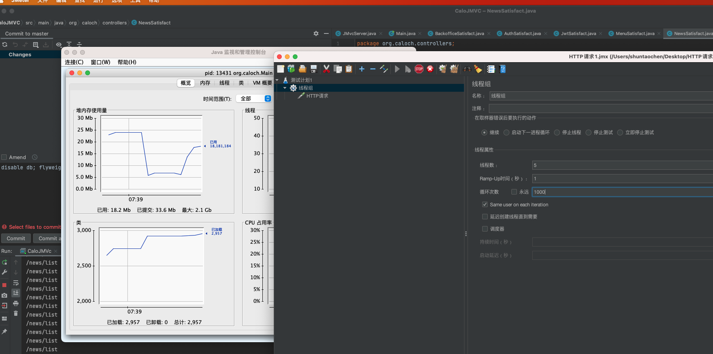Collapse the 线程组 tree node arrow
713x354 pixels.
pos(285,88)
